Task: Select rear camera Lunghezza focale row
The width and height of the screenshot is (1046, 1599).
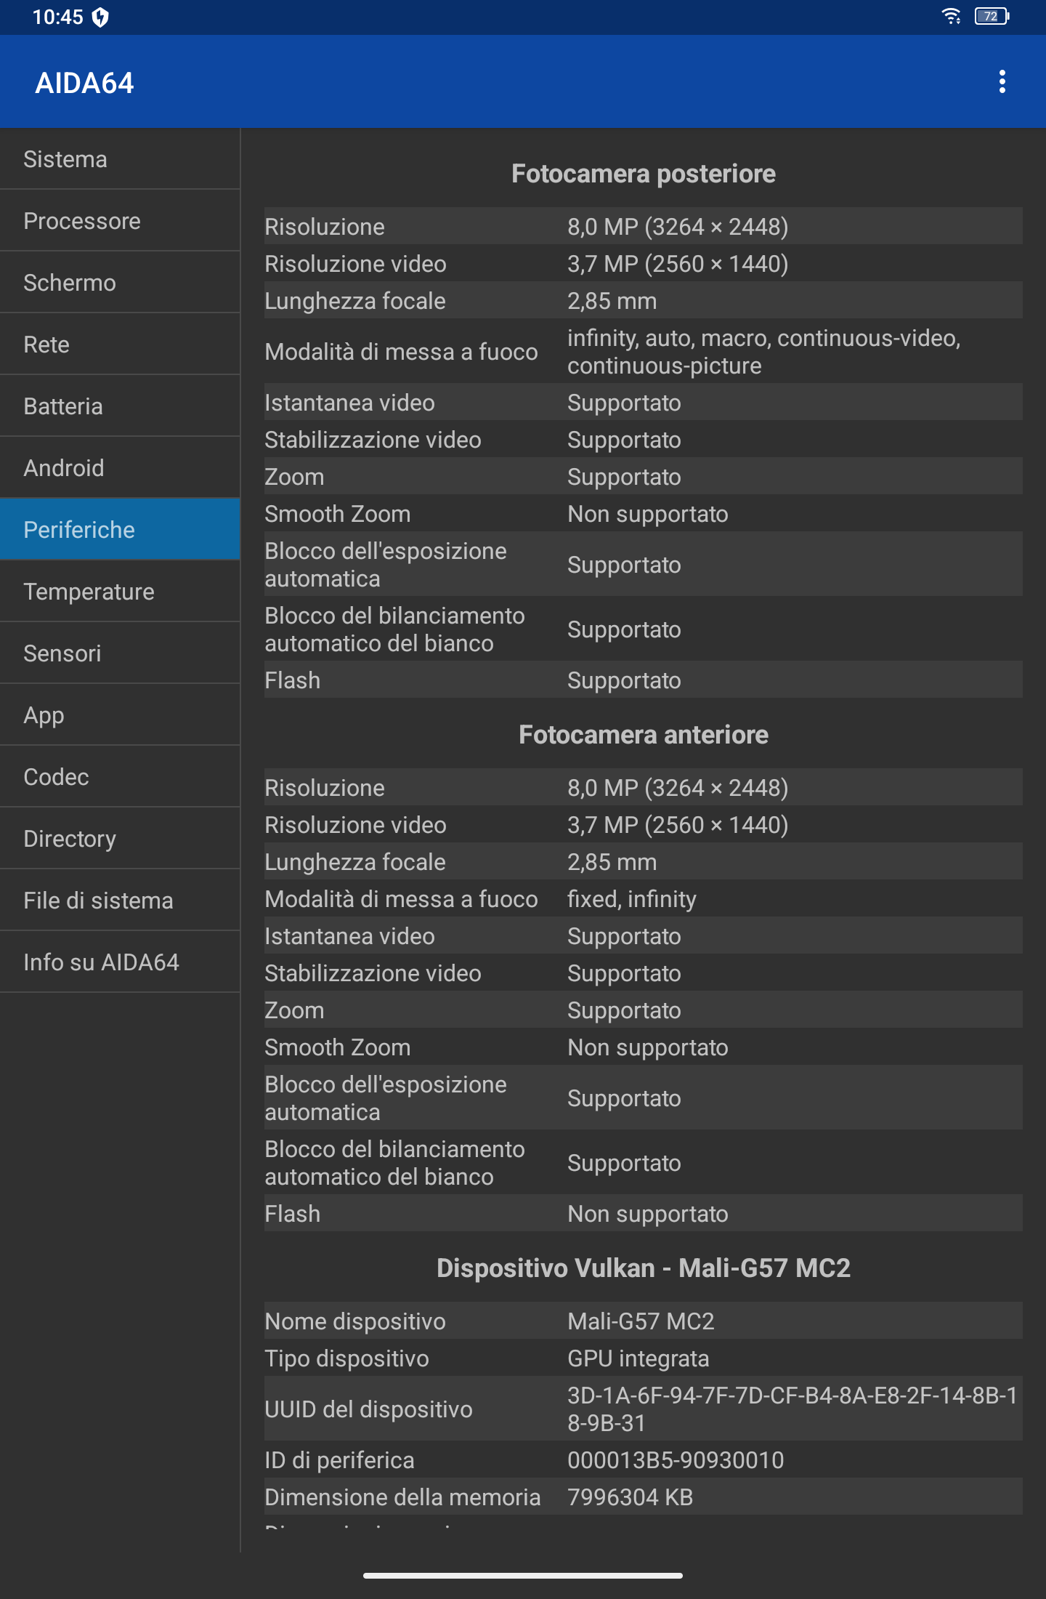Action: pyautogui.click(x=644, y=300)
